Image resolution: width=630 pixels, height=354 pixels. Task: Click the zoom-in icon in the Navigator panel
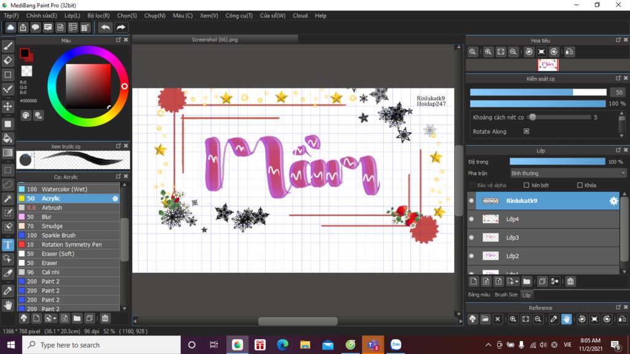click(488, 52)
